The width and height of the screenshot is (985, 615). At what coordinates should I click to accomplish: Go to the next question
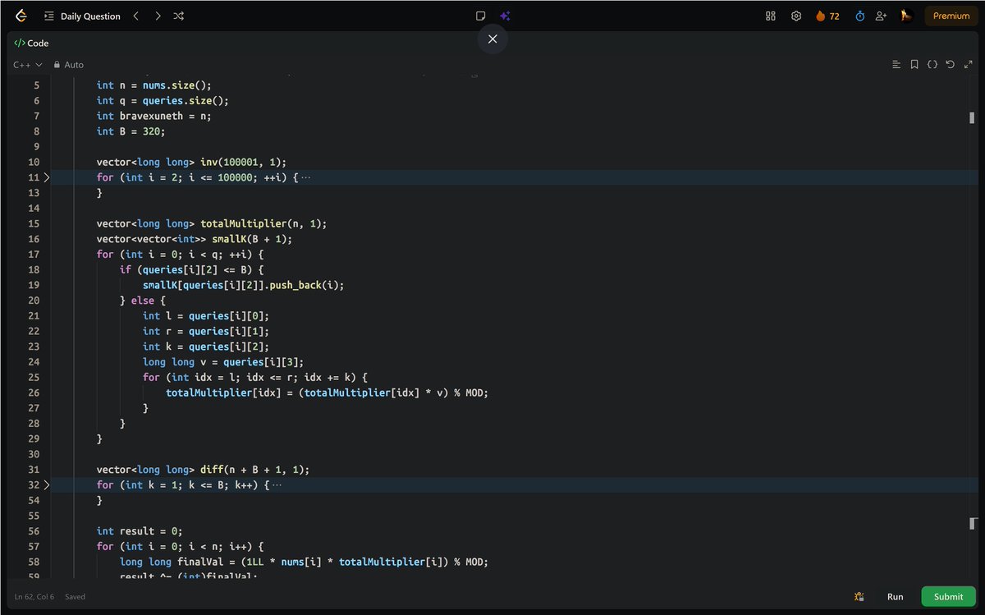[x=158, y=16]
